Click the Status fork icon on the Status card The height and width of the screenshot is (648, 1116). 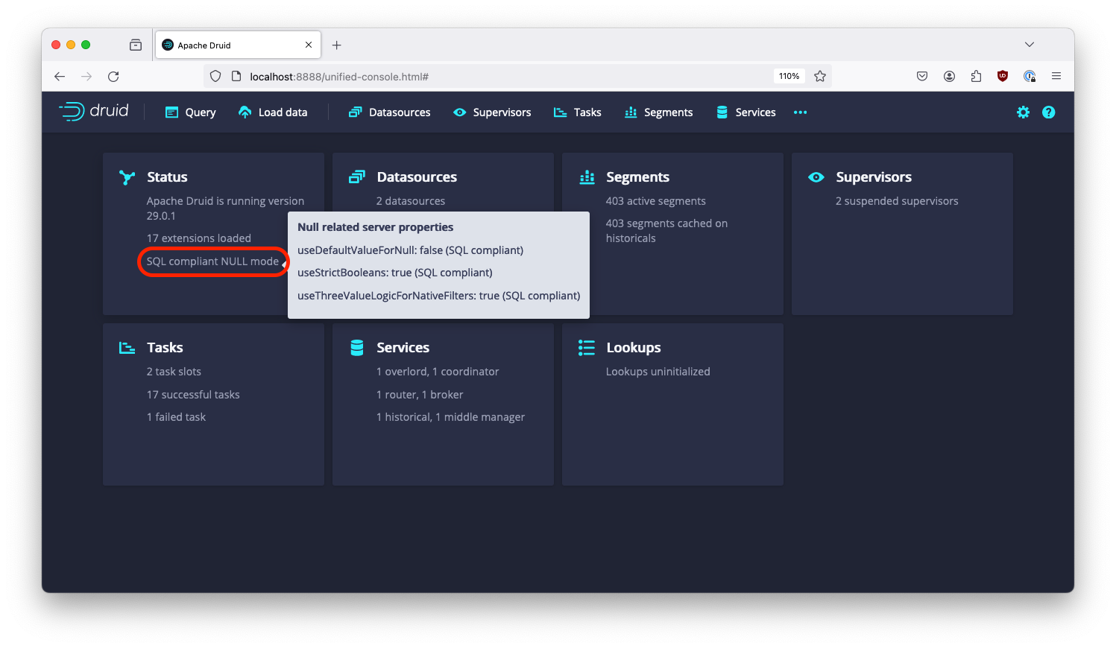(126, 177)
